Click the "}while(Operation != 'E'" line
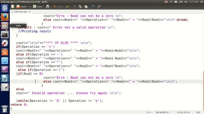The height and width of the screenshot is (114, 204). pyautogui.click(x=60, y=101)
